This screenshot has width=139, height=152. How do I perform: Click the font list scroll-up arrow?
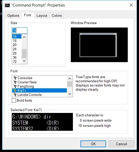pyautogui.click(x=70, y=78)
